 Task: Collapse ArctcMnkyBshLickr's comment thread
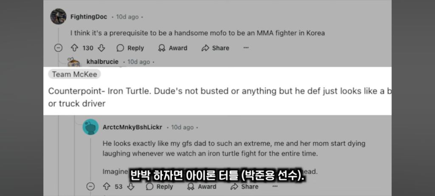click(x=90, y=186)
